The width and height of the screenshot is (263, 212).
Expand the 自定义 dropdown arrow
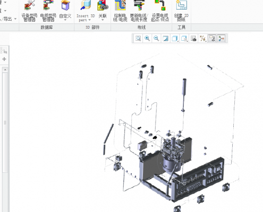coord(65,20)
